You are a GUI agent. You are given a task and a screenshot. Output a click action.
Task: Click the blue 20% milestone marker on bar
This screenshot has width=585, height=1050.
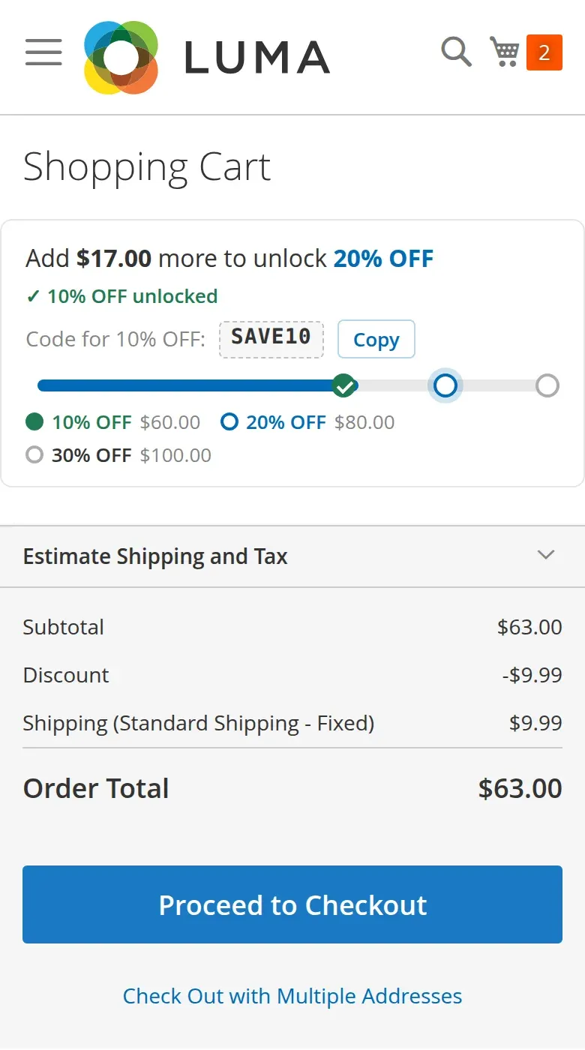(x=445, y=385)
